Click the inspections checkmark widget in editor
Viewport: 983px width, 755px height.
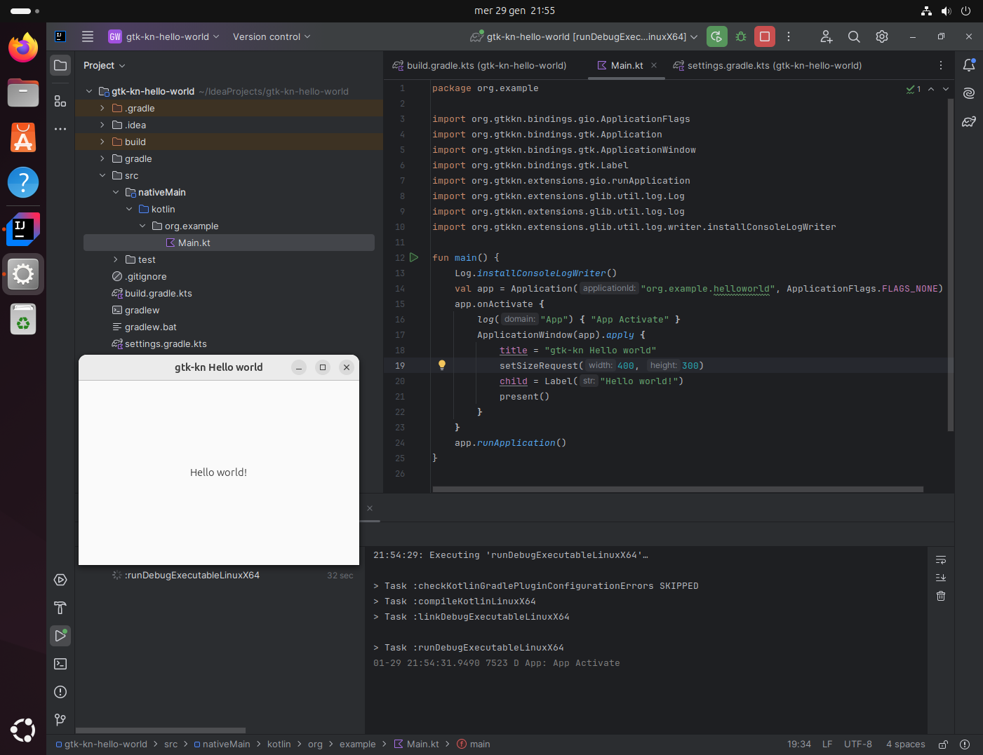coord(914,89)
